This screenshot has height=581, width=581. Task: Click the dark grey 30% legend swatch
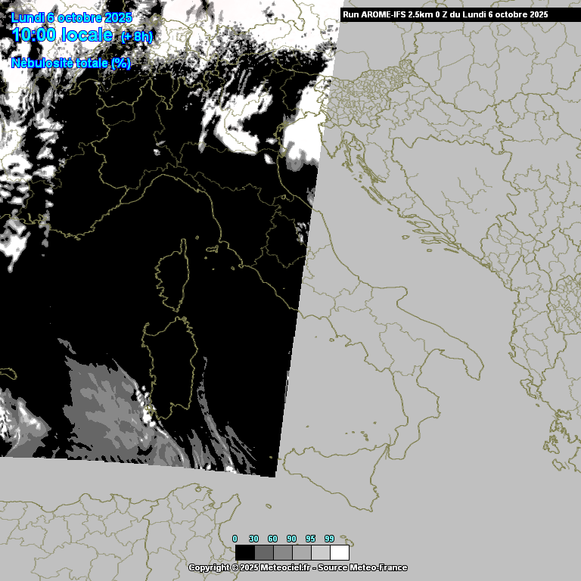pos(264,552)
